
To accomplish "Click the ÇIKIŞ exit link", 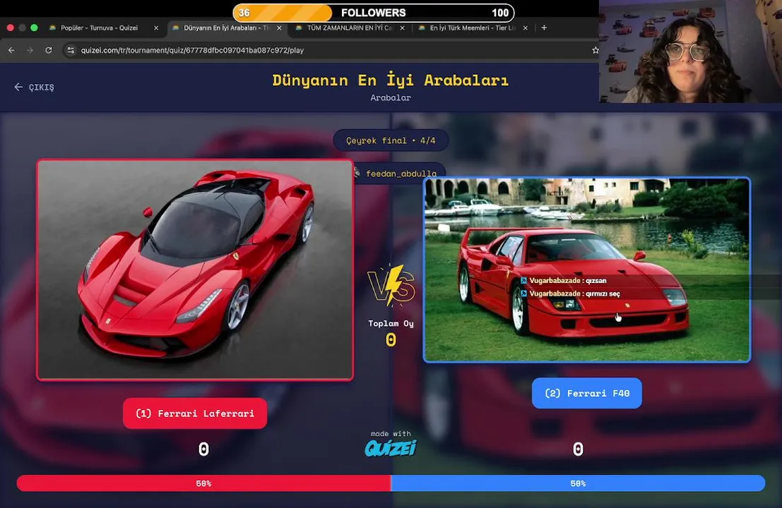I will point(34,87).
